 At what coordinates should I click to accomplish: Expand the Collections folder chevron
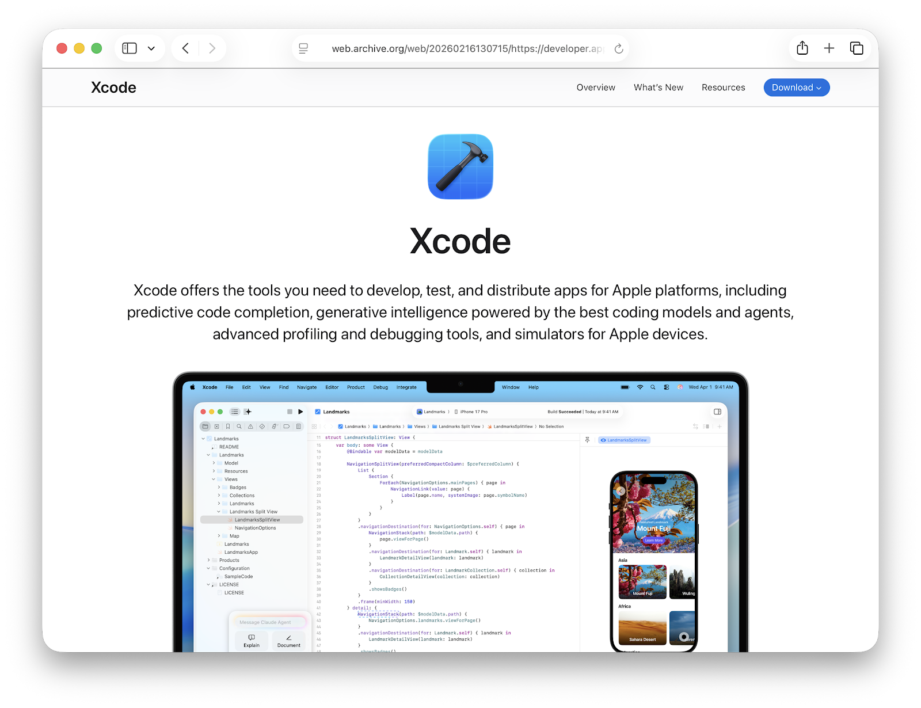tap(219, 495)
